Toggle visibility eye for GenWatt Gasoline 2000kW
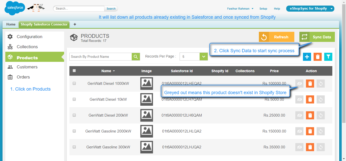This screenshot has height=161, width=346. pyautogui.click(x=299, y=131)
